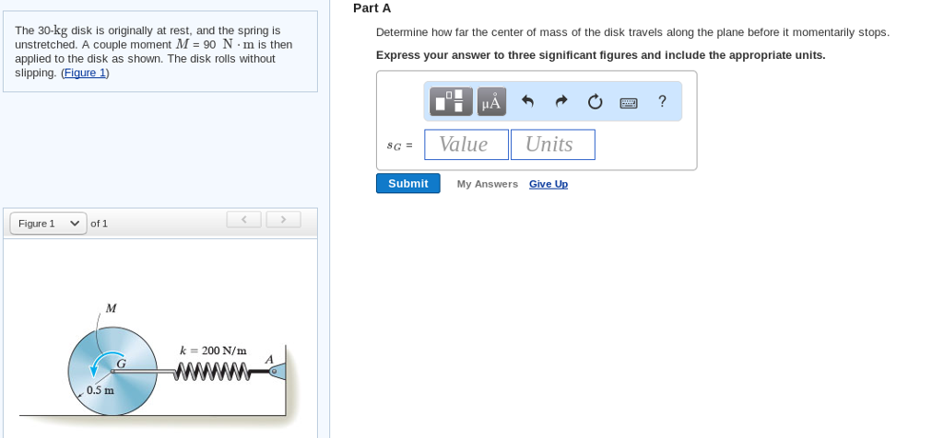944x438 pixels.
Task: Click the circular reset icon
Action: coord(595,101)
